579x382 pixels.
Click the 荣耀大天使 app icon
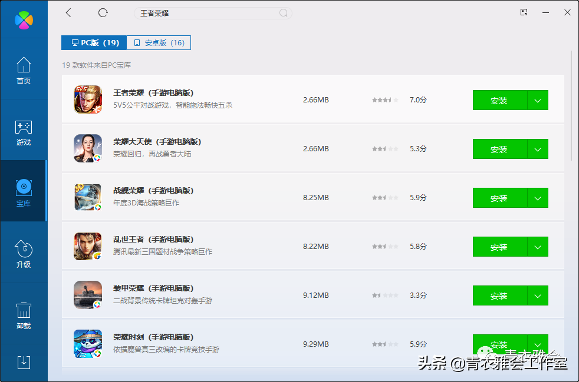88,148
